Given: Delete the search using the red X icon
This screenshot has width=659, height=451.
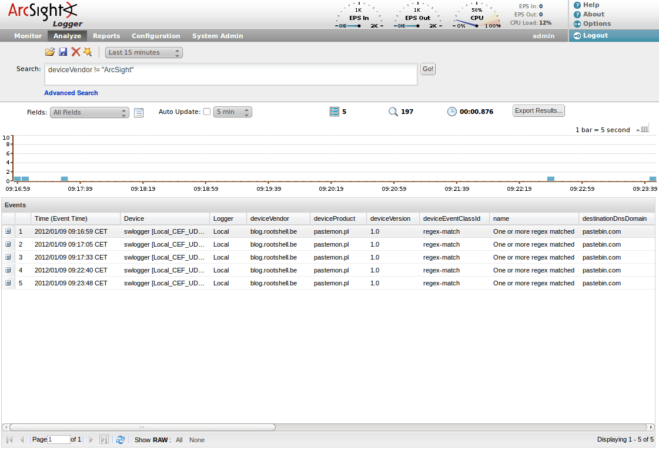Looking at the screenshot, I should pos(75,52).
